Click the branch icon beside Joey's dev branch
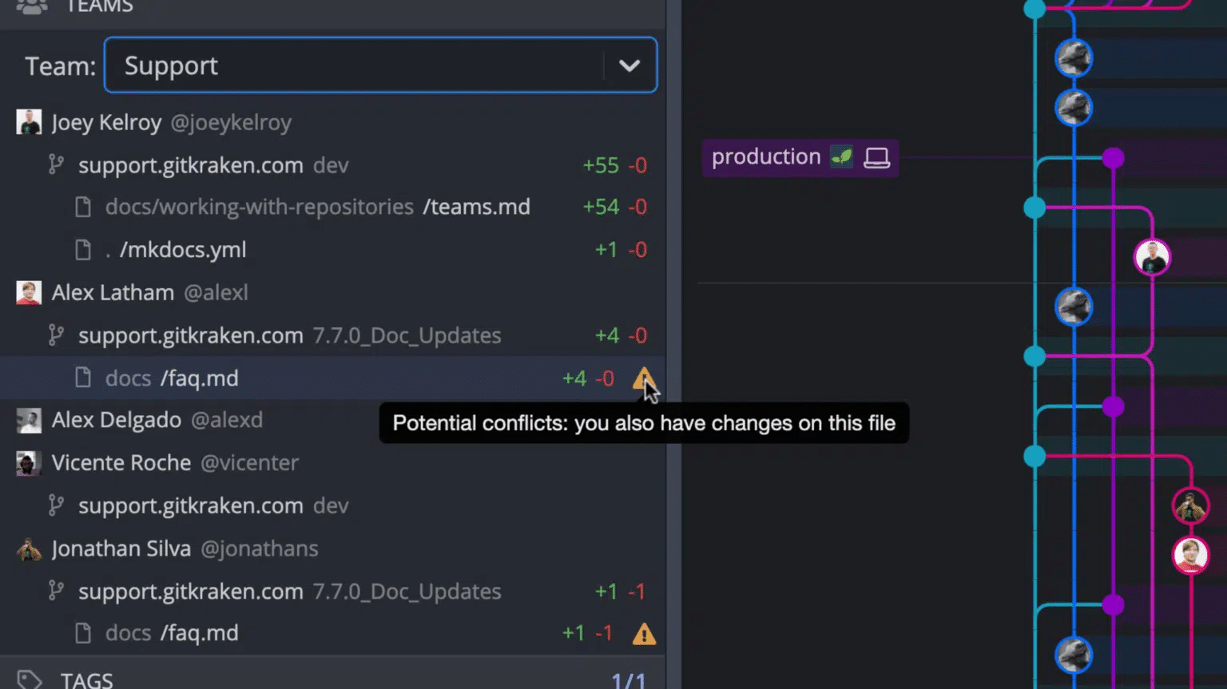 click(56, 164)
